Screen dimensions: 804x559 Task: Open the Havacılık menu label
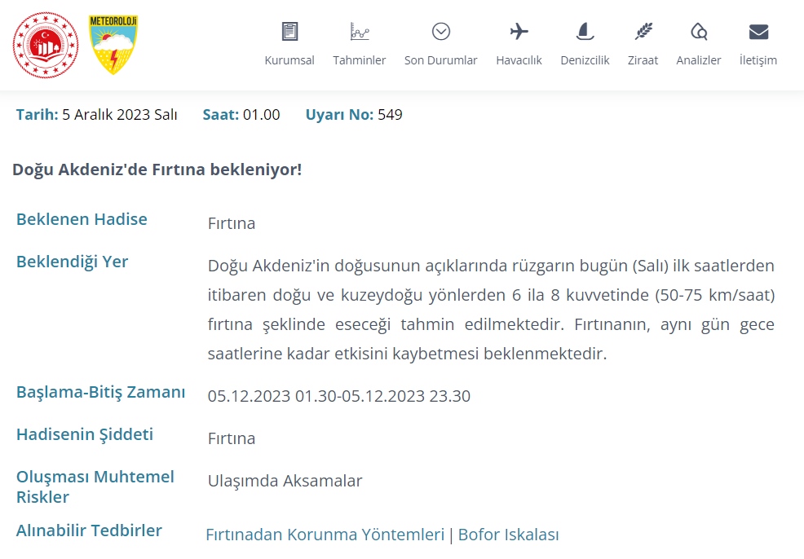pyautogui.click(x=519, y=60)
